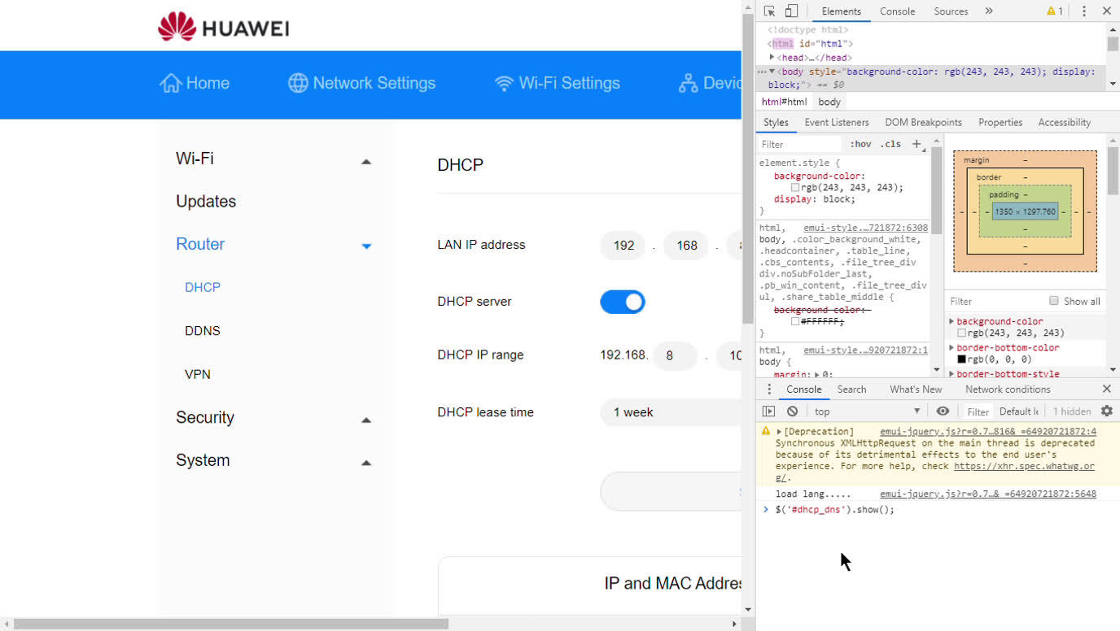The width and height of the screenshot is (1120, 631).
Task: Open console settings gear icon
Action: 1106,411
